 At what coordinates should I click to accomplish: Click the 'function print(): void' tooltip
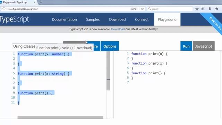point(64,48)
